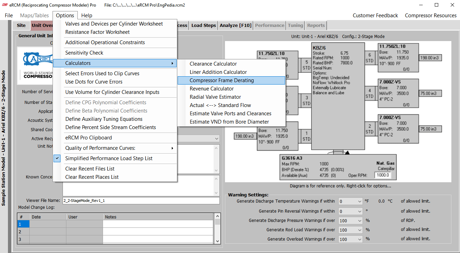The height and width of the screenshot is (253, 460).
Task: Select Additional Operational Constraints
Action: pyautogui.click(x=115, y=42)
